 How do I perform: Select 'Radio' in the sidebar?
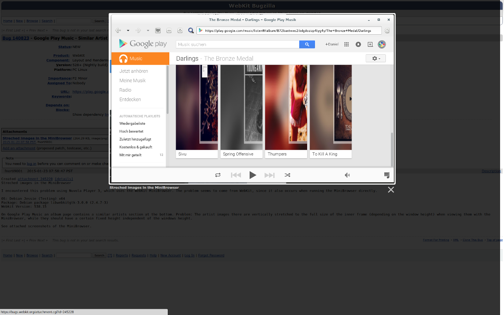[x=125, y=90]
